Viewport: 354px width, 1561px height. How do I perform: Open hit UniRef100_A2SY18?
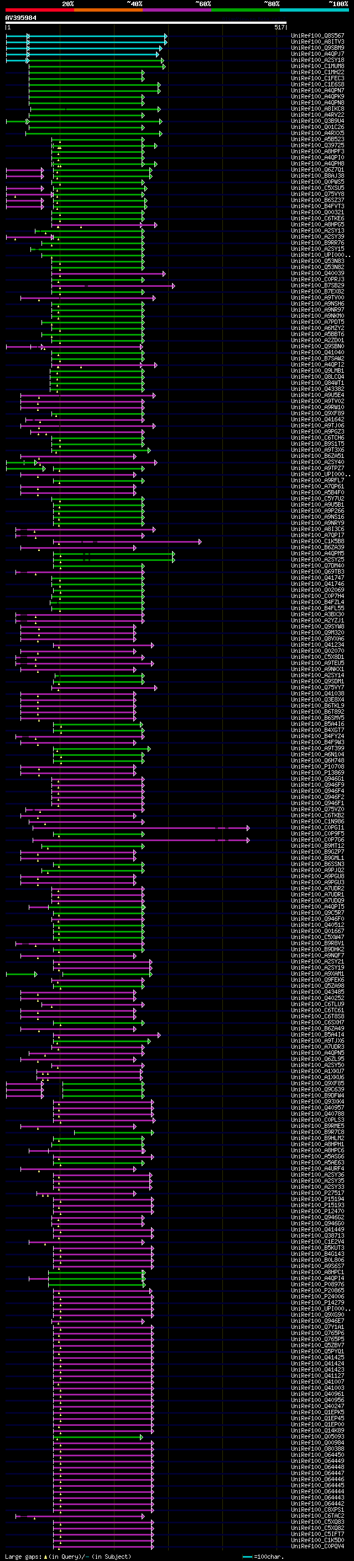(x=317, y=60)
